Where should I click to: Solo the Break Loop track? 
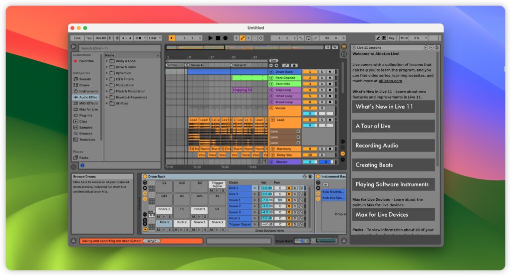pos(322,102)
